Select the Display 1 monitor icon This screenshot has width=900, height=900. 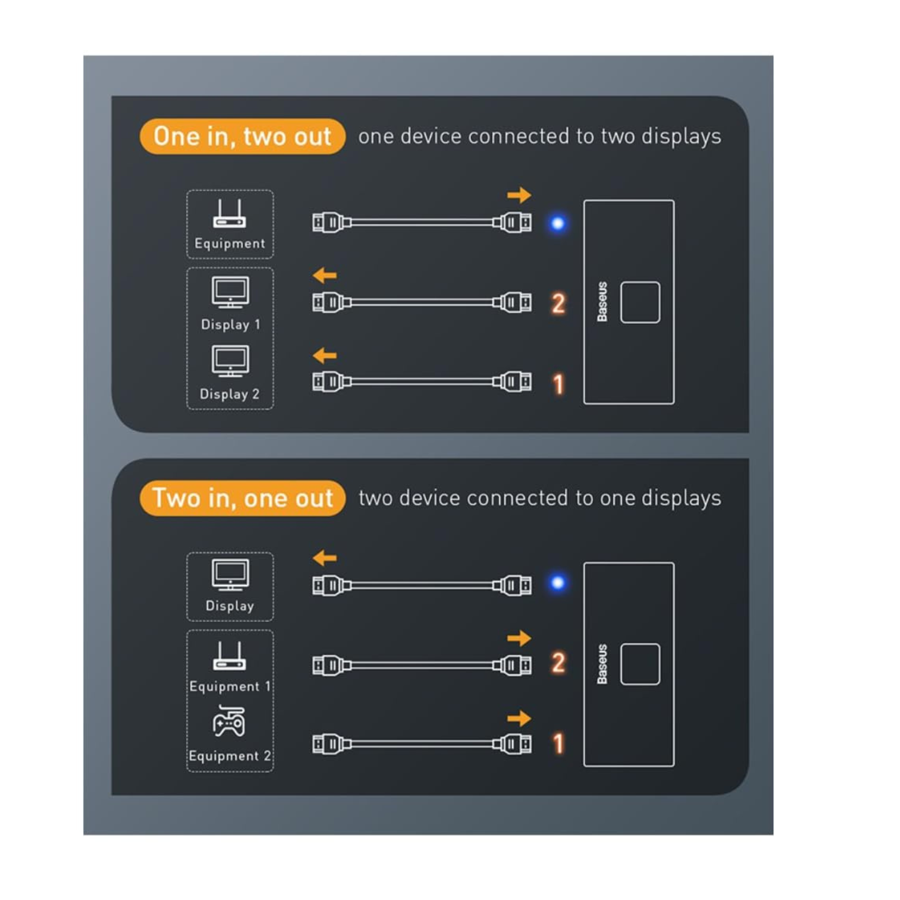(230, 293)
